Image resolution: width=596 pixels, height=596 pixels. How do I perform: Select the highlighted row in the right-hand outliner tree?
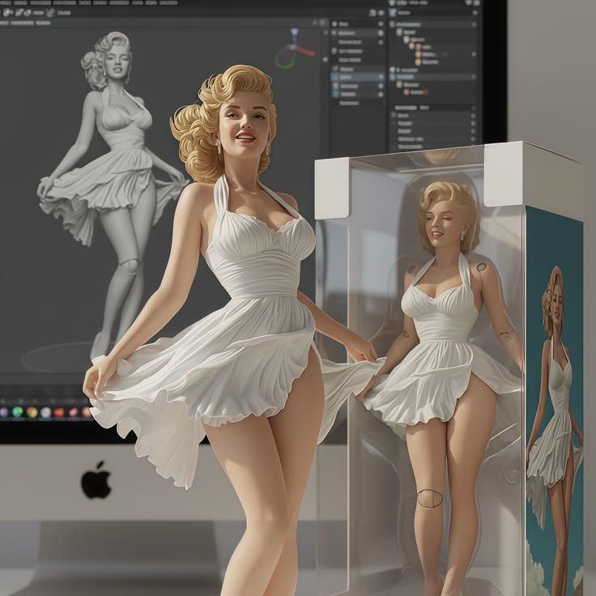(x=433, y=77)
